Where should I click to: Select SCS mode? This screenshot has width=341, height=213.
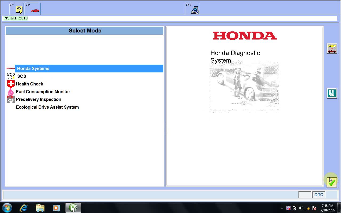click(x=22, y=76)
